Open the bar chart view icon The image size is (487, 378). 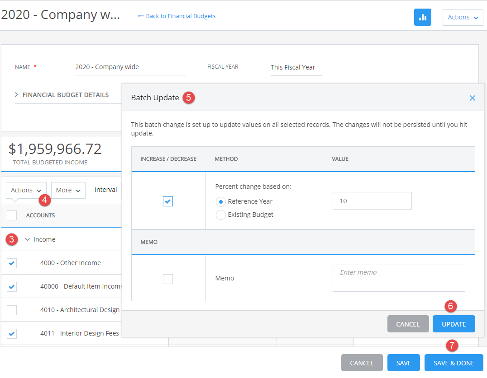(422, 17)
